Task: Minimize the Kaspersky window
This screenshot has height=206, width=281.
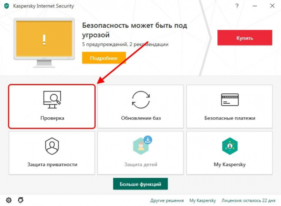Action: tap(255, 6)
